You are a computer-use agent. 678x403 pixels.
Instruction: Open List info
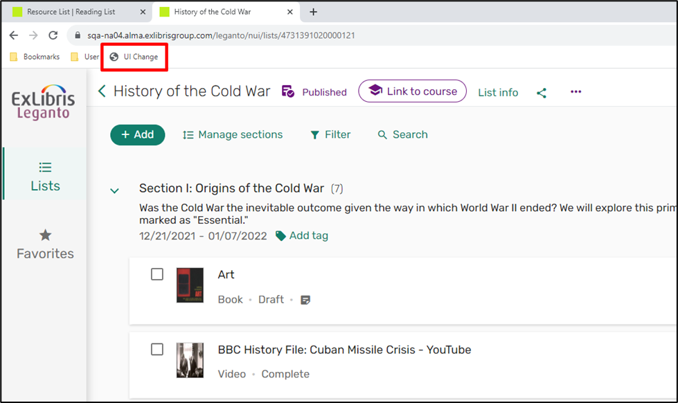tap(498, 93)
